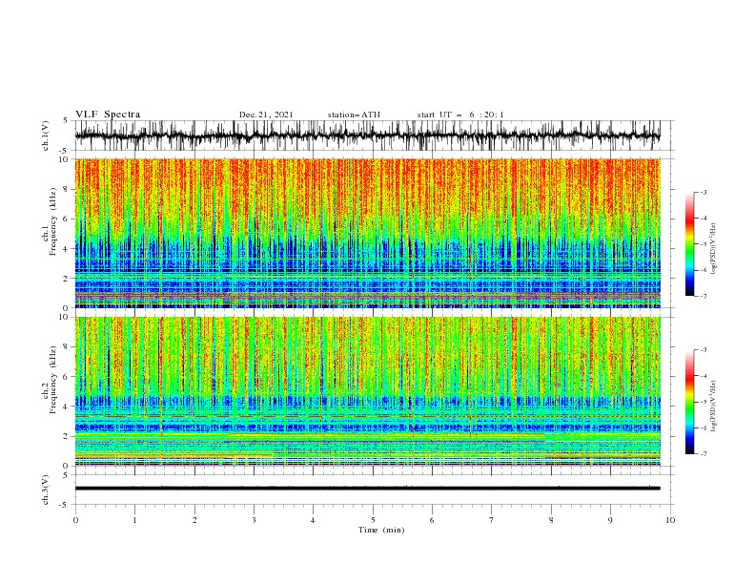Image resolution: width=755 pixels, height=584 pixels.
Task: Click tick label "3" on the Time axis
Action: pyautogui.click(x=254, y=520)
